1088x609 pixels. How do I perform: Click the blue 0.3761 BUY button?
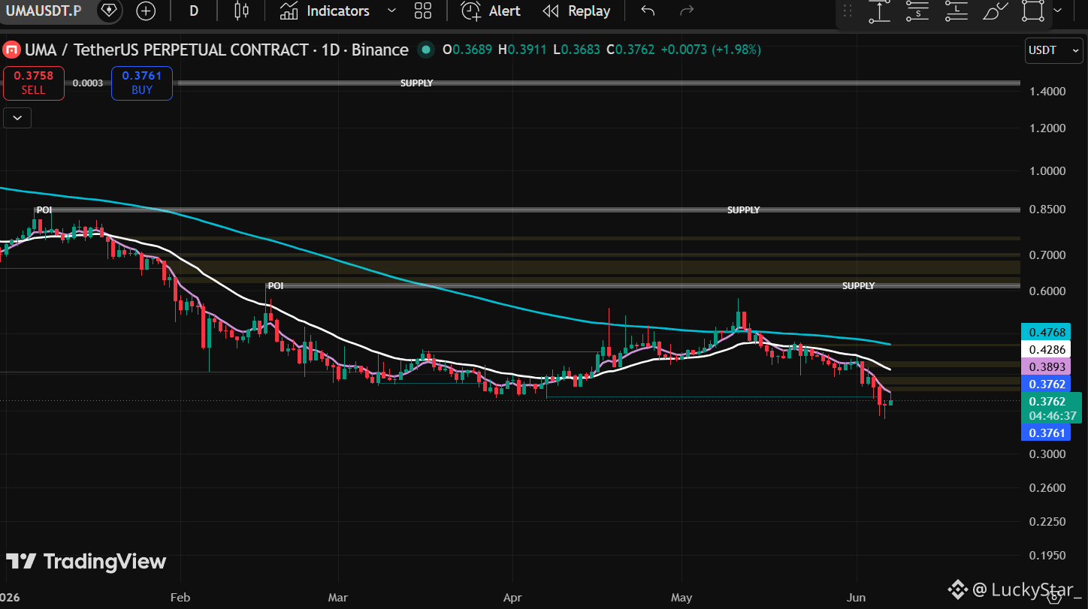142,83
